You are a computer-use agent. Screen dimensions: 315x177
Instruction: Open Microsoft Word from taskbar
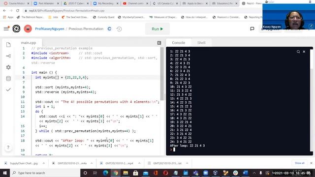coord(245,173)
